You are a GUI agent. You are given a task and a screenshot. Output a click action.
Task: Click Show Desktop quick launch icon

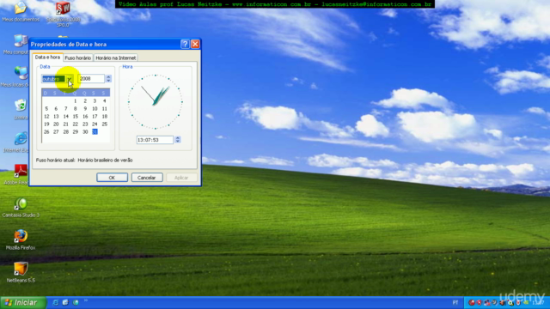click(x=65, y=302)
